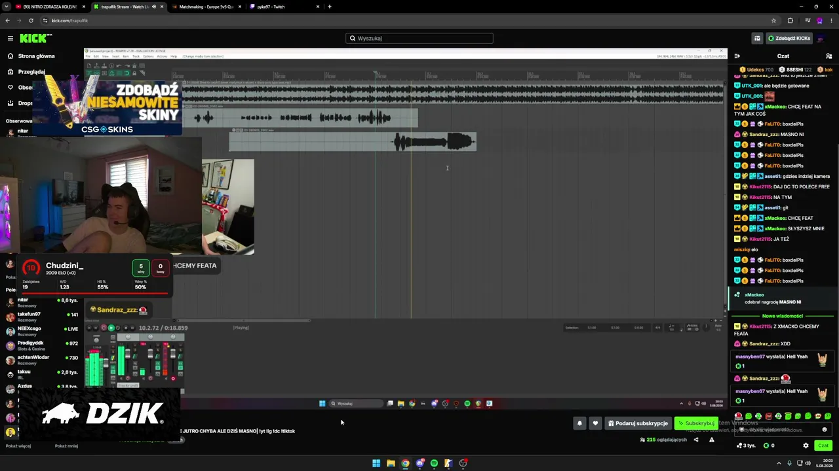Open Google Chrome from the taskbar

click(405, 463)
